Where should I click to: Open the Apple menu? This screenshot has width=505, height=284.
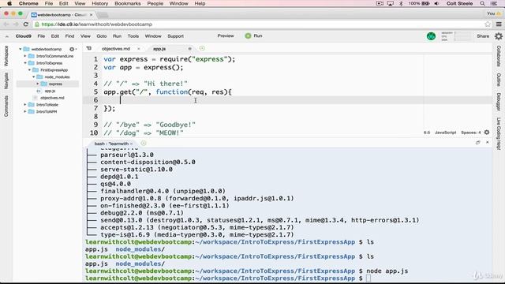tap(9, 3)
